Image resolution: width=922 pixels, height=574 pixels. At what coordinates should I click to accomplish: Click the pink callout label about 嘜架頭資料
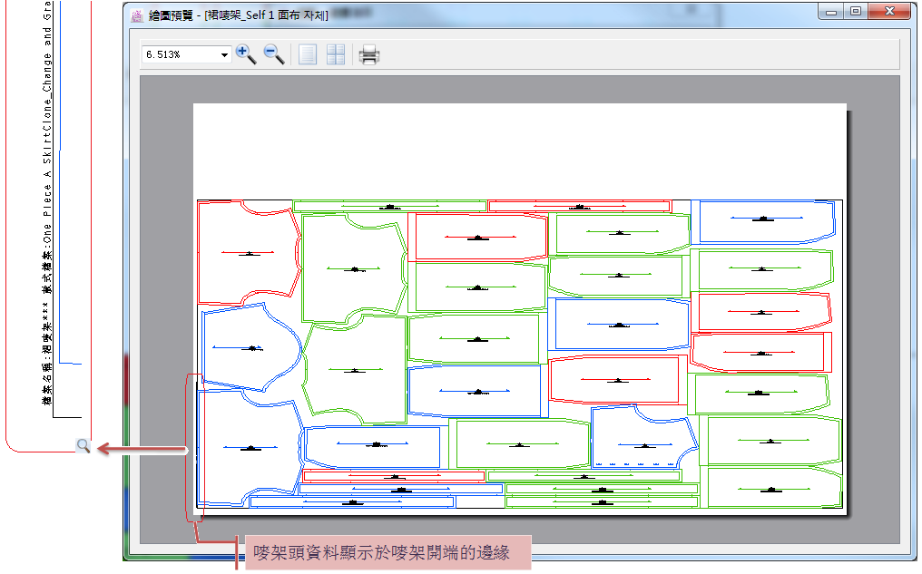[x=383, y=551]
